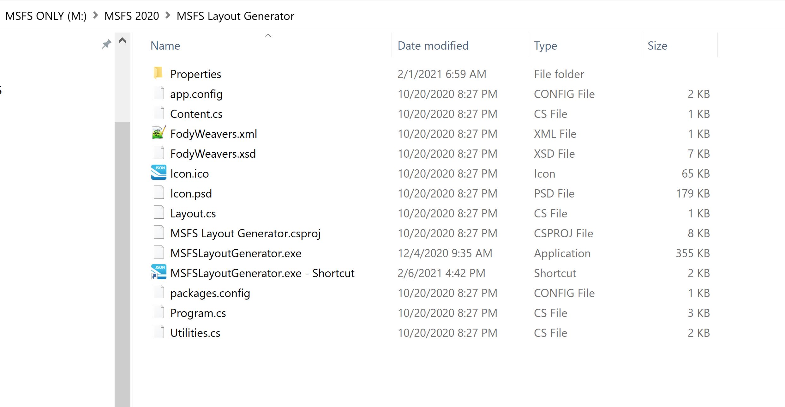785x407 pixels.
Task: Expand chevron after MSFS ONLY (M:) breadcrumb
Action: (95, 15)
